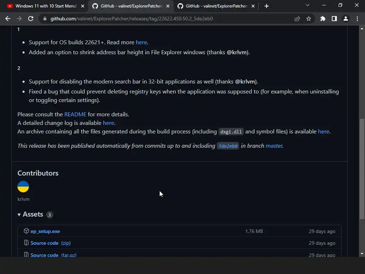Open the tab search dropdown
365x274 pixels.
click(308, 5)
